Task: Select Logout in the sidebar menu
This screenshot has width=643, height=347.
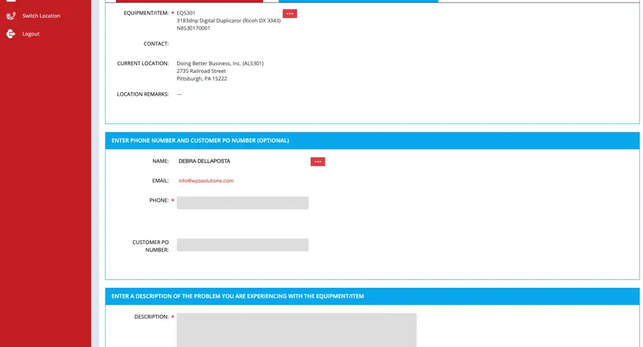Action: pyautogui.click(x=31, y=34)
